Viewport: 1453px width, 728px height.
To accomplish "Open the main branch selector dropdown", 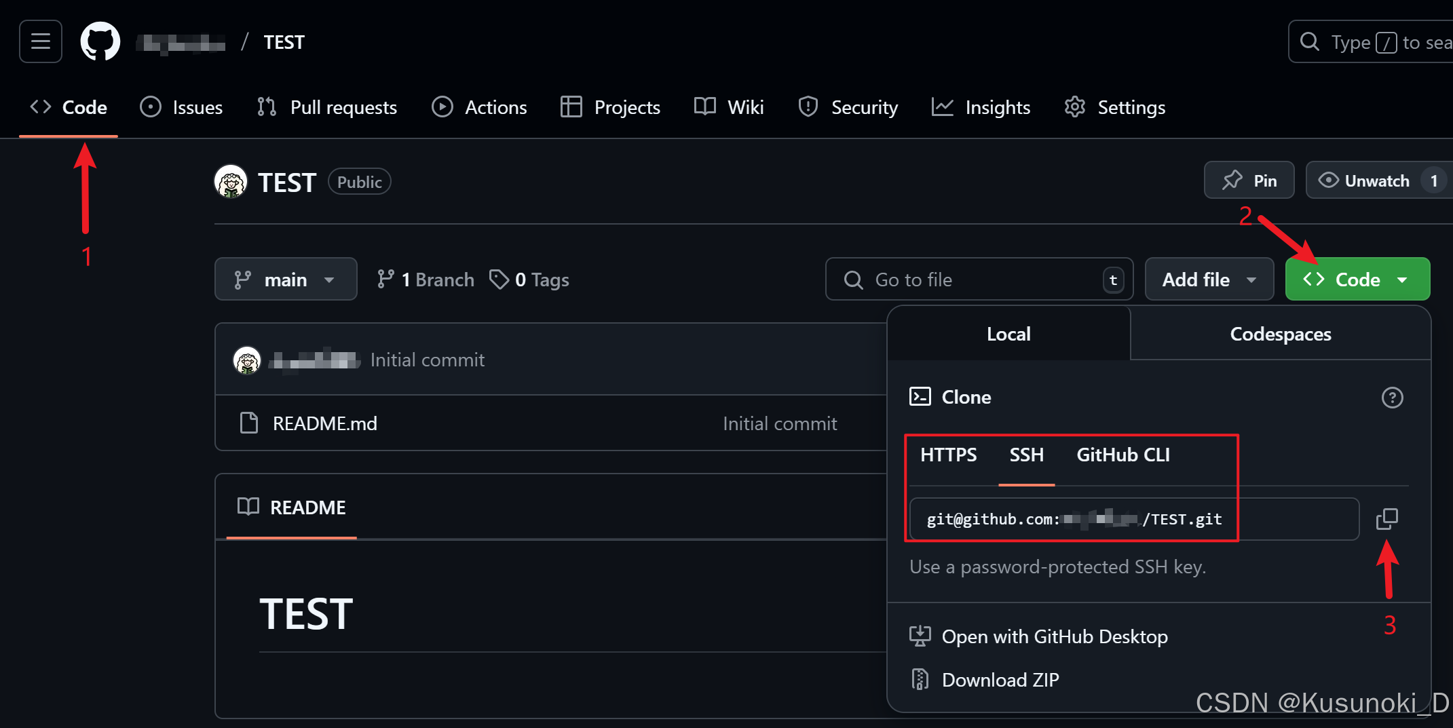I will pyautogui.click(x=286, y=279).
